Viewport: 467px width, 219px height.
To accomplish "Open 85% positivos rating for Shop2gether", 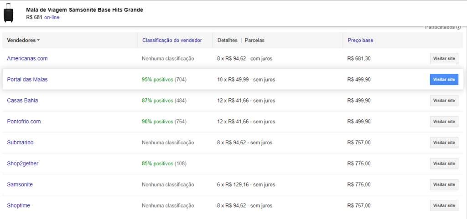I will (157, 164).
